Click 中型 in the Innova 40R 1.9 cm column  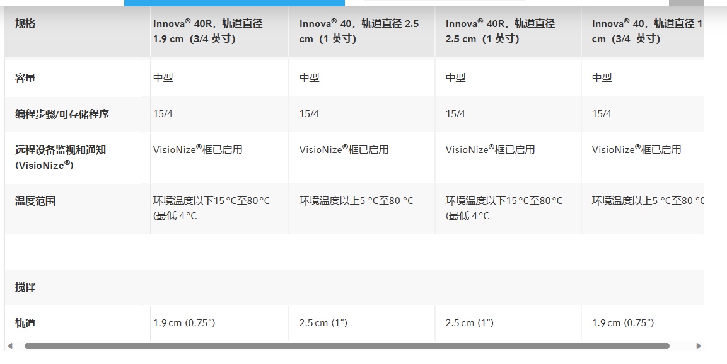[163, 78]
